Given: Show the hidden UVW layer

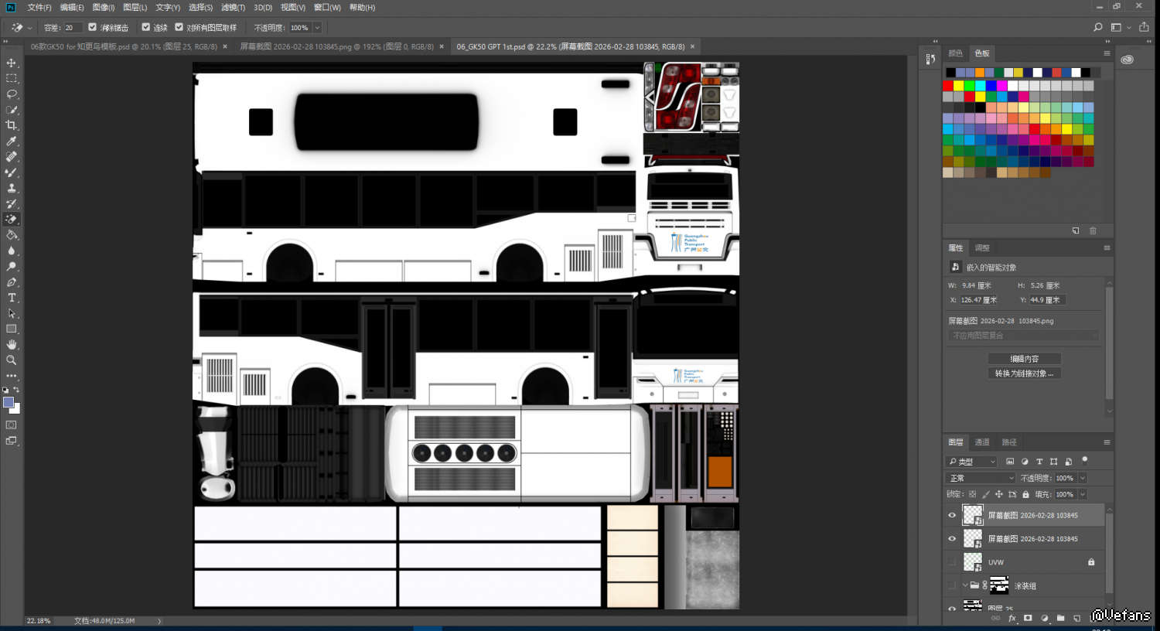Looking at the screenshot, I should [x=952, y=562].
